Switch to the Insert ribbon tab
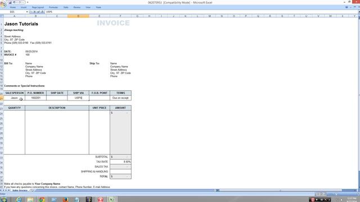The image size is (360, 202). (x=24, y=7)
